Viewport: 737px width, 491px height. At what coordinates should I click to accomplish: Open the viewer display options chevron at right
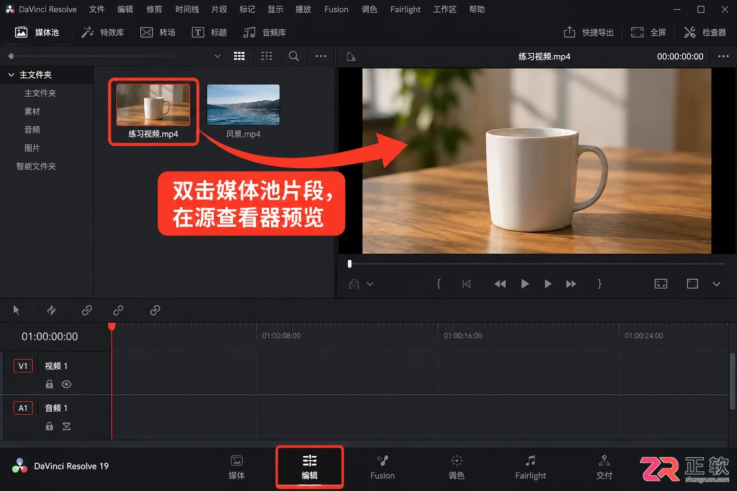point(717,284)
